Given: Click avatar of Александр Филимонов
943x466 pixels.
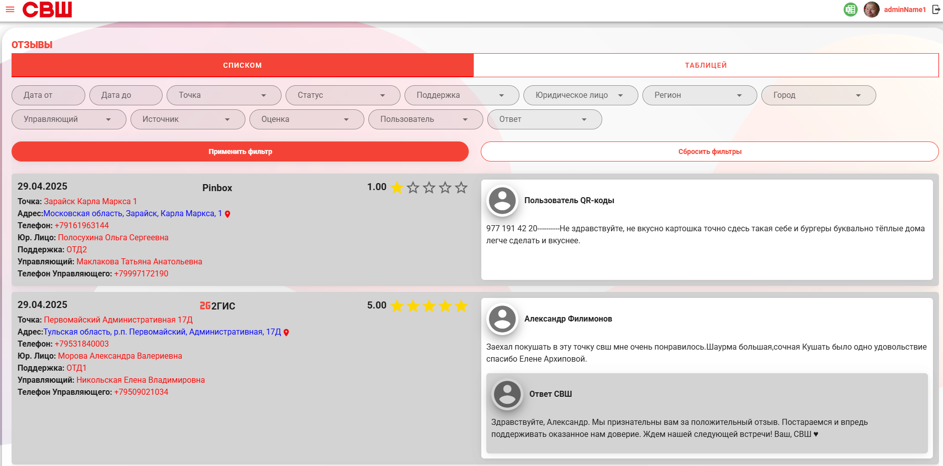Looking at the screenshot, I should 502,319.
